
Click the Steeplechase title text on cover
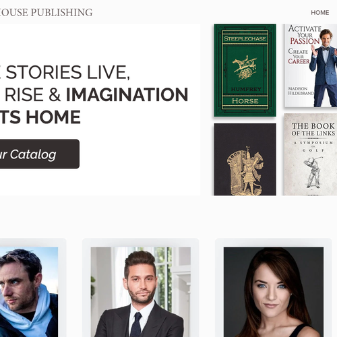point(245,38)
